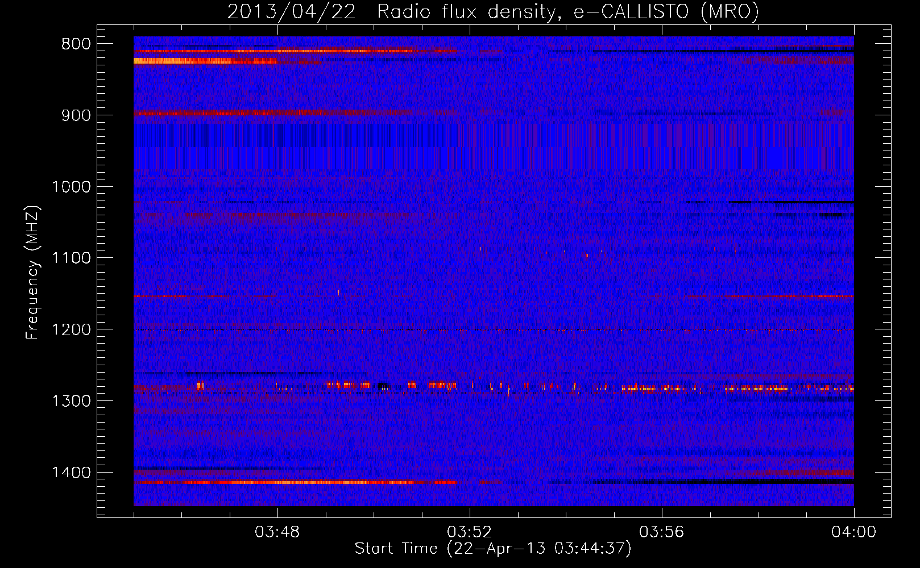Select the 1400 frequency axis label

(x=71, y=473)
